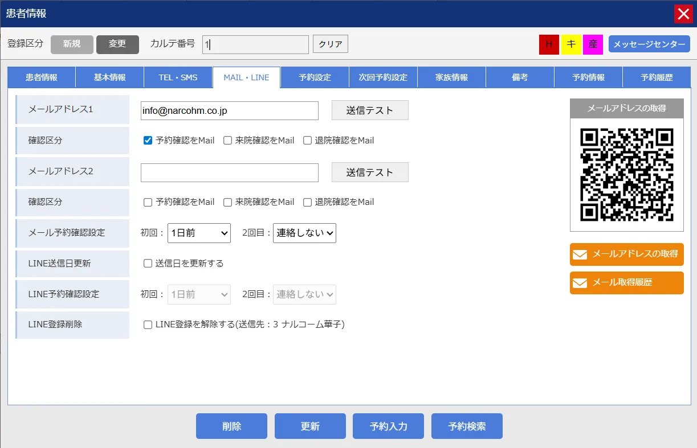Open the mail 2回目 連絡しない dropdown
Viewport: 697px width, 448px height.
(304, 233)
